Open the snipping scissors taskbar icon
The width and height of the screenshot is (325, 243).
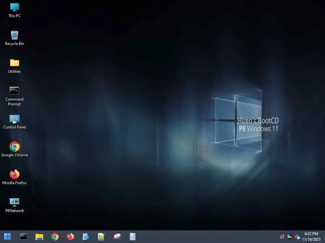tap(117, 237)
